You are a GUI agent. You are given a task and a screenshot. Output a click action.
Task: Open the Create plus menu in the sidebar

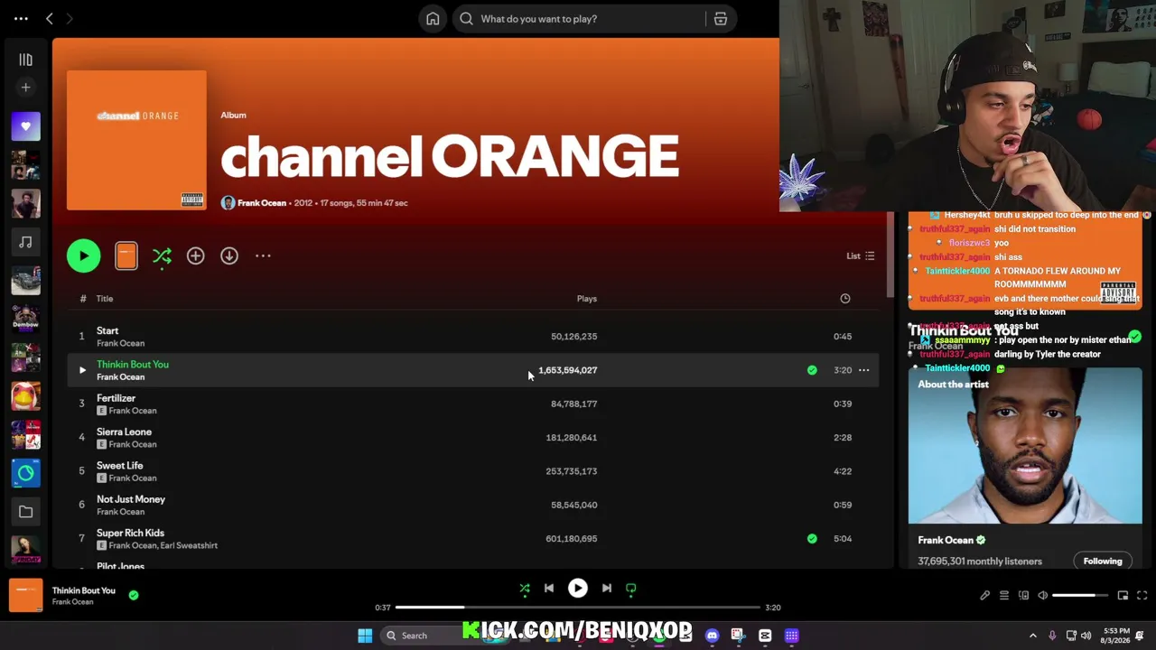25,88
